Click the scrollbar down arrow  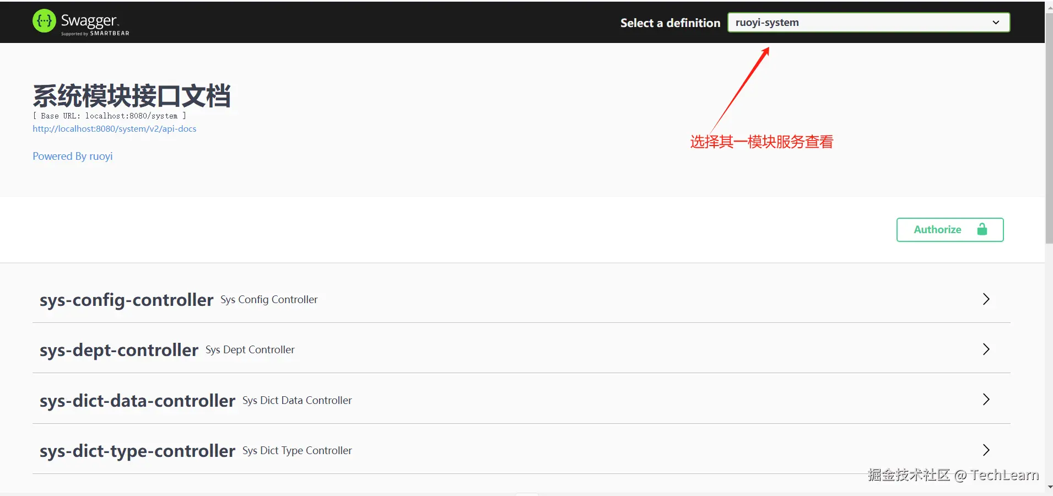coord(1049,487)
